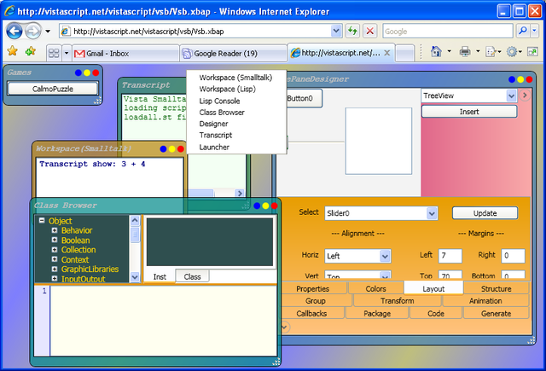Click the Stop loading red X icon
The height and width of the screenshot is (371, 546).
pos(369,32)
